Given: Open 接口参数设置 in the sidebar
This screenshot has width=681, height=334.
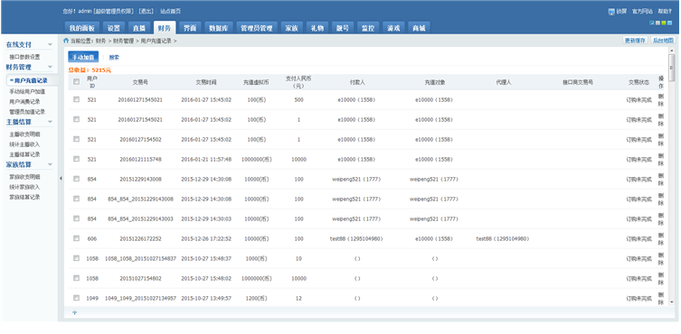Looking at the screenshot, I should (24, 57).
